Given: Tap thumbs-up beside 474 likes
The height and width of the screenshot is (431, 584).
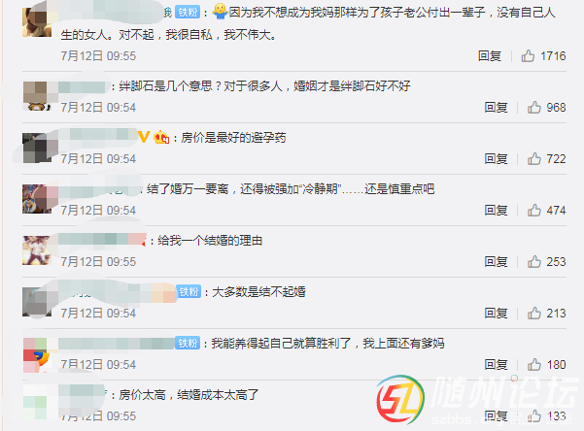Looking at the screenshot, I should 534,210.
